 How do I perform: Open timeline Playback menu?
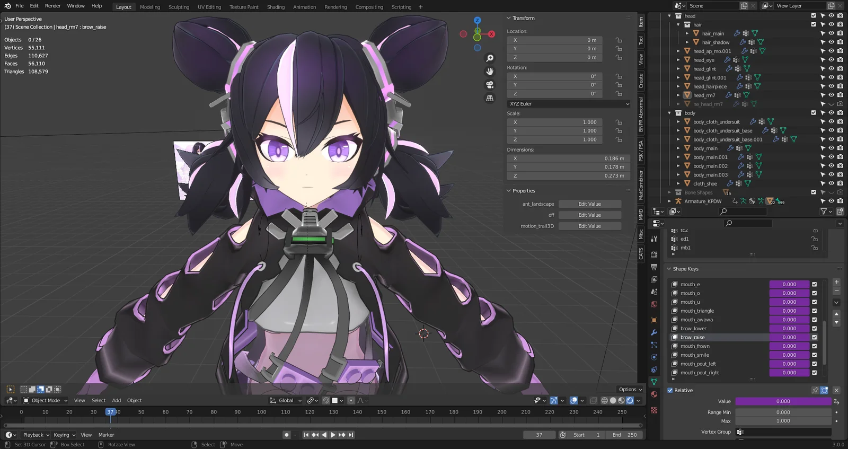(36, 435)
